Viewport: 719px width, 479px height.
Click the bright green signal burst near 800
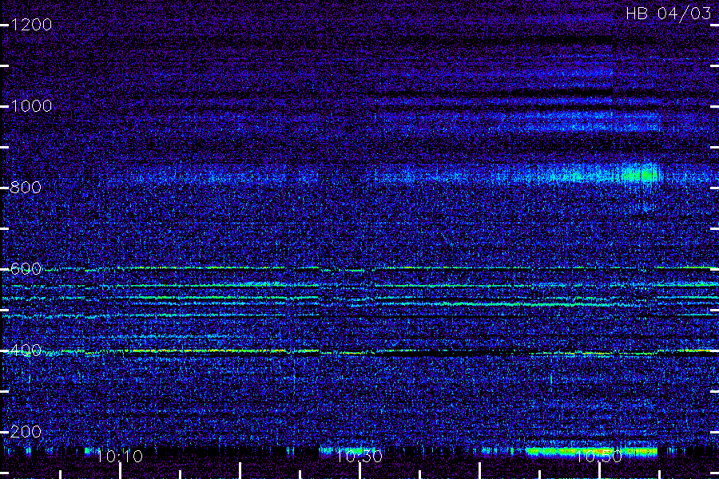[x=641, y=175]
